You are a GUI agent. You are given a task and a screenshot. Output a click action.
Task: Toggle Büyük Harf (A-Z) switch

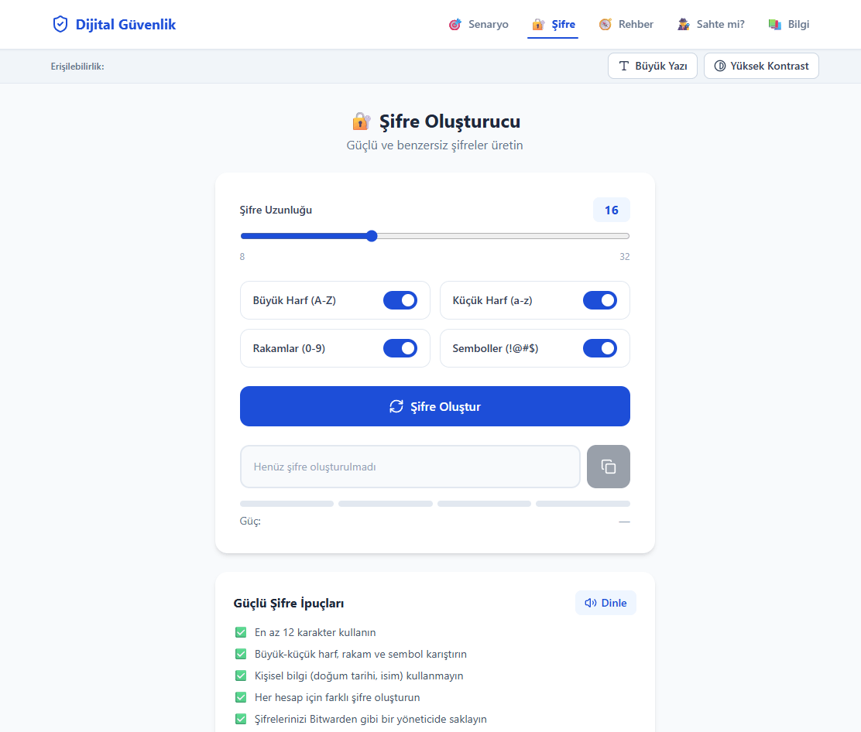(x=400, y=300)
